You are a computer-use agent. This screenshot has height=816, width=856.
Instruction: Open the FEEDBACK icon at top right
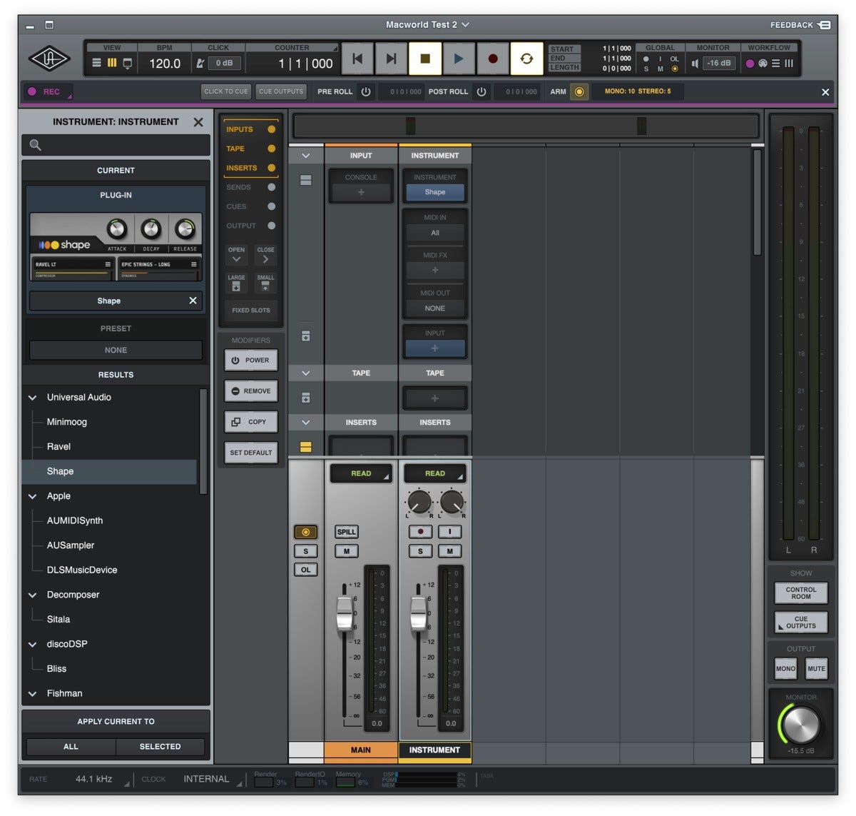coord(825,25)
